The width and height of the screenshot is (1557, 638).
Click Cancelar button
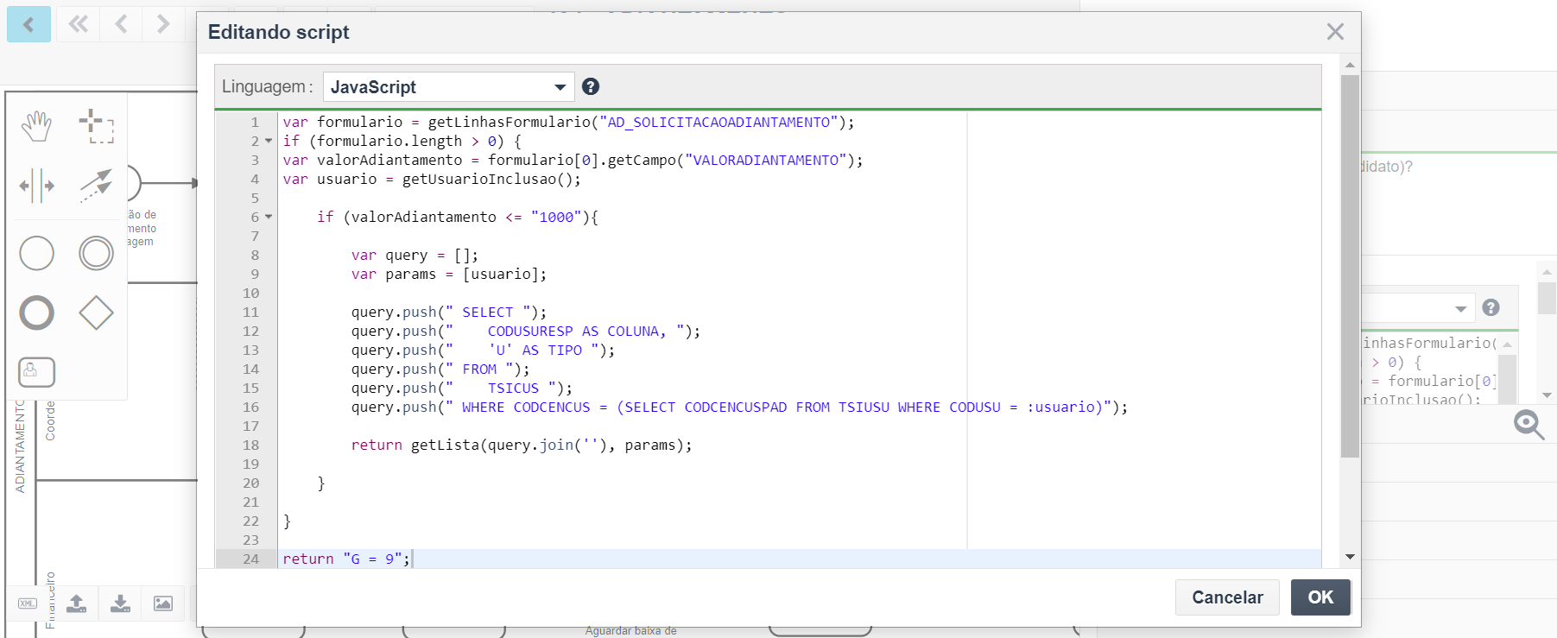(x=1227, y=597)
